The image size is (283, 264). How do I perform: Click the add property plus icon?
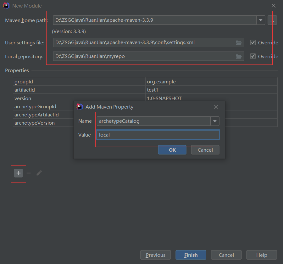19,173
